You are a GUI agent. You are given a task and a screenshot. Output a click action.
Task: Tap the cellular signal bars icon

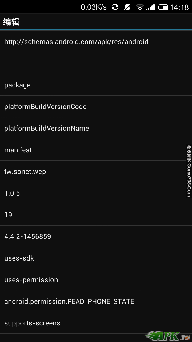pos(150,7)
